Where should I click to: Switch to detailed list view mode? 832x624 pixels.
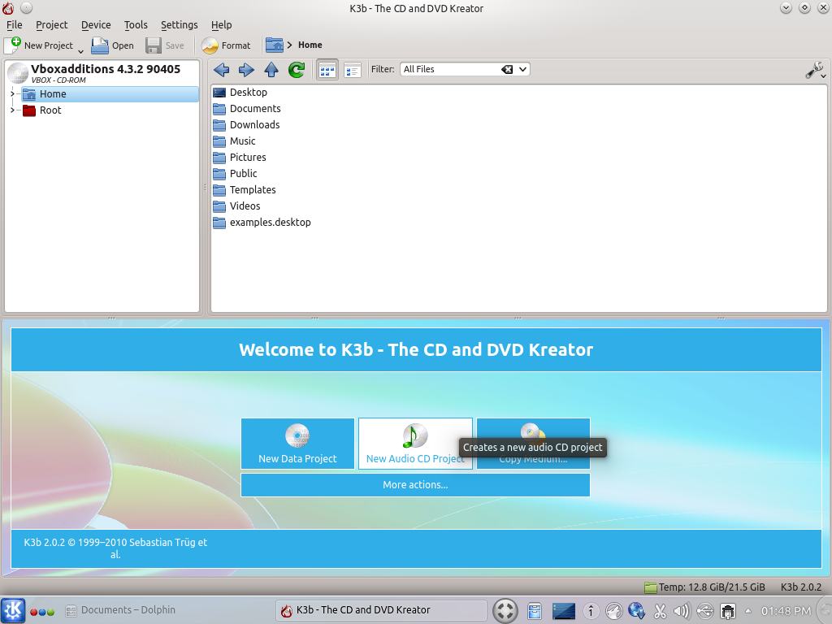coord(353,70)
